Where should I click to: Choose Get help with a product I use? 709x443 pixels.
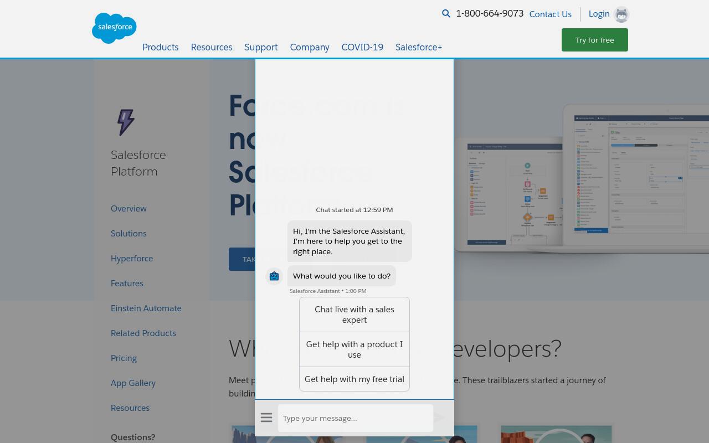coord(354,349)
